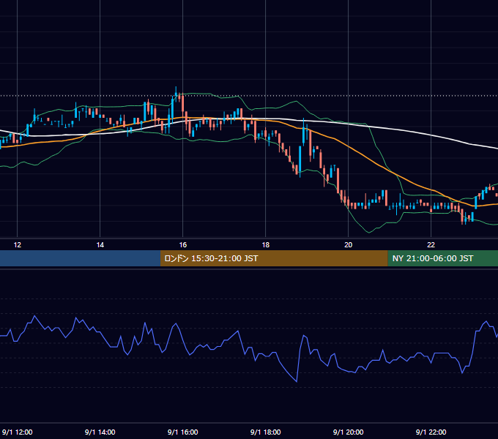498x439 pixels.
Task: Click the 9/1 16:00 time label
Action: coord(183,432)
